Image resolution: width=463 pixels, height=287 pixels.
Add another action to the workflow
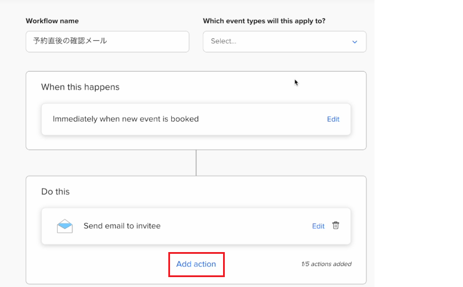point(196,264)
